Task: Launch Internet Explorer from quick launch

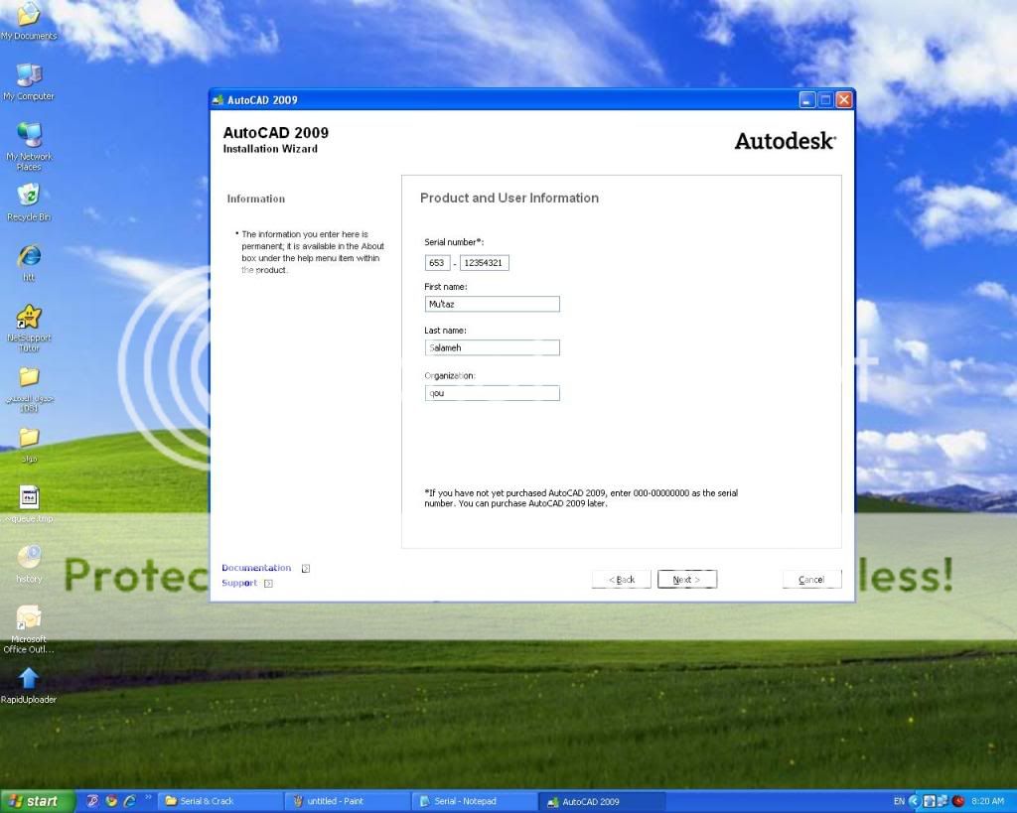Action: pos(129,801)
